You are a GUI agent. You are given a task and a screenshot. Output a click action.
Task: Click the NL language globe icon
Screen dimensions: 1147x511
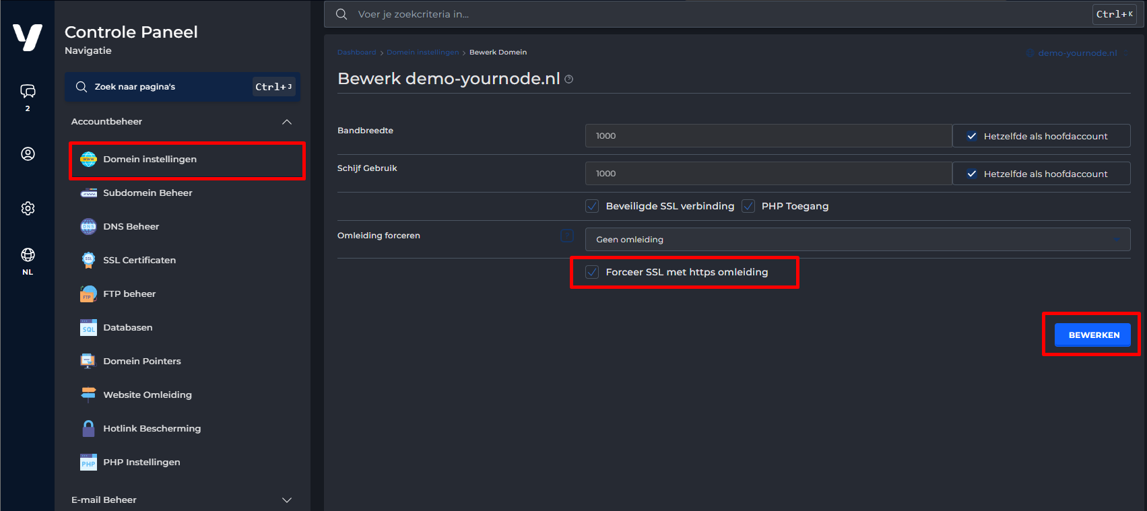pos(28,254)
